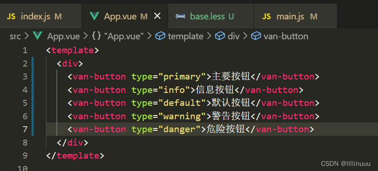This screenshot has height=171, width=378.
Task: Click the closing template tag on line 9
Action: (x=75, y=156)
